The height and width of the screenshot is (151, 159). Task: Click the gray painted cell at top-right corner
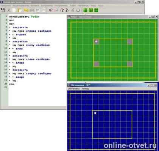click(130, 42)
